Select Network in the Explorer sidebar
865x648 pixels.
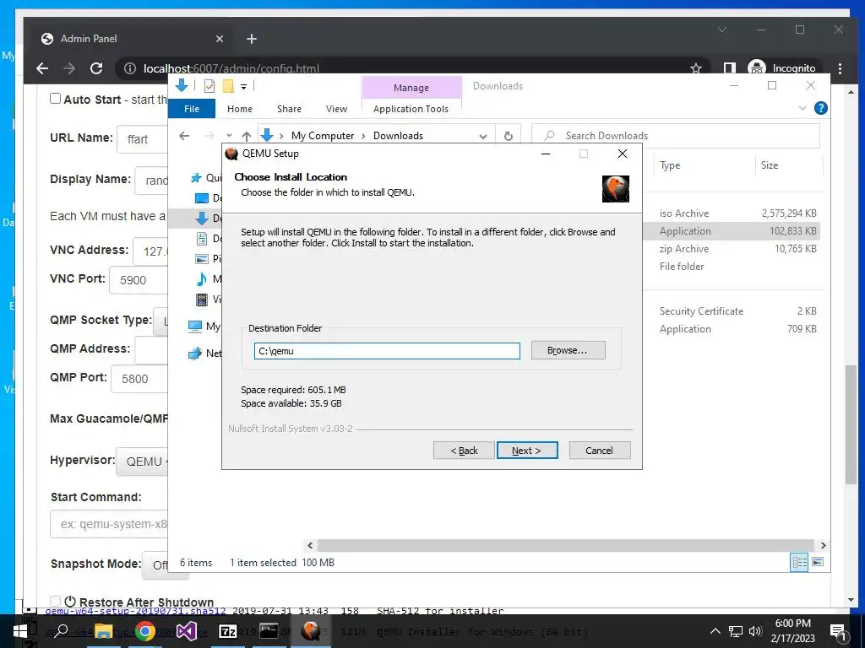coord(205,354)
